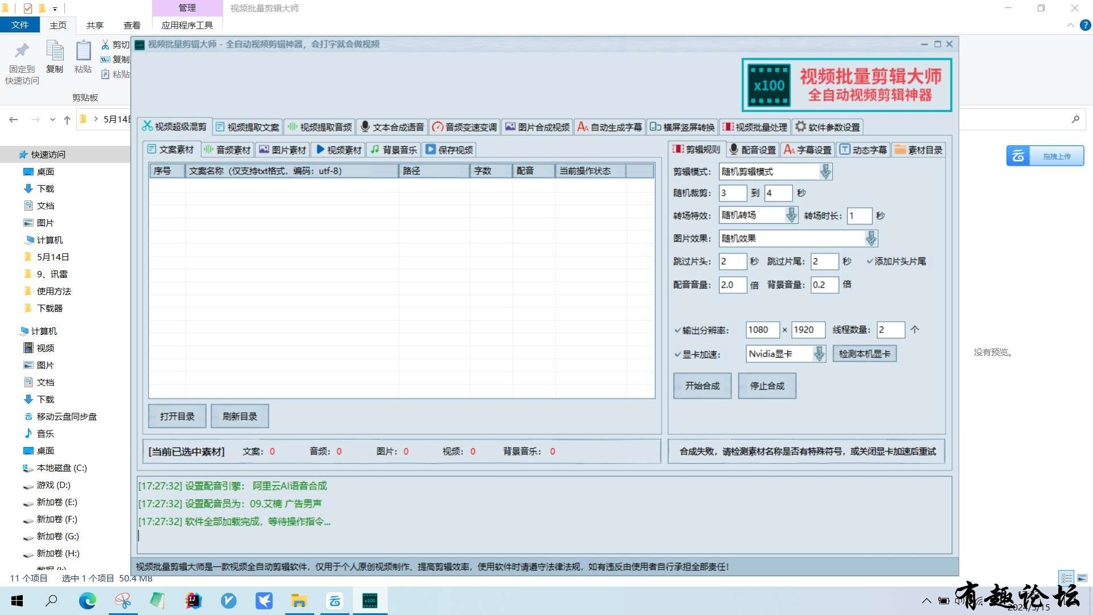Open 5月14日 folder in Explorer sidebar
This screenshot has width=1093, height=615.
(52, 257)
